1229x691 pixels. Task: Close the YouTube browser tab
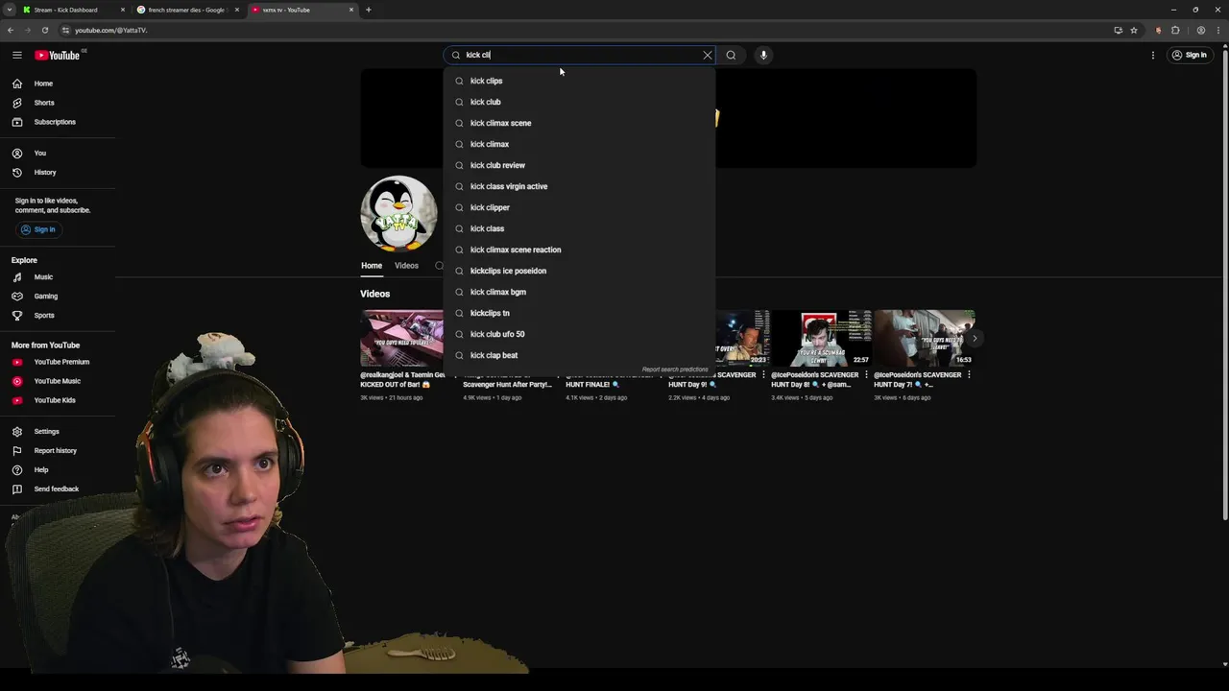[351, 10]
